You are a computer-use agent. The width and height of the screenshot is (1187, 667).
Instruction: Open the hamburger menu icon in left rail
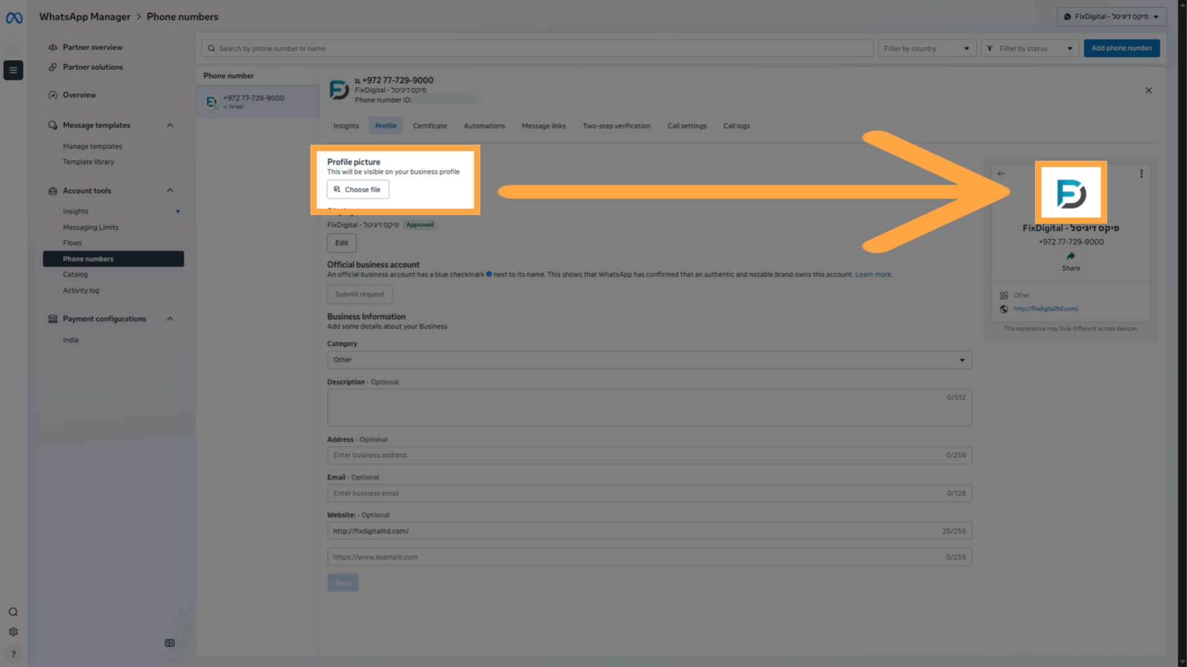click(13, 70)
